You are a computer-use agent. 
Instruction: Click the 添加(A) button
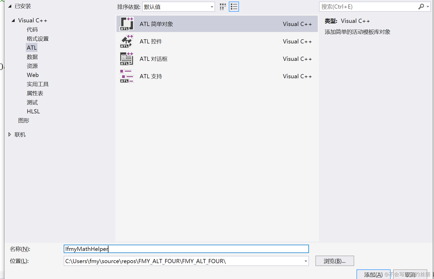click(373, 274)
